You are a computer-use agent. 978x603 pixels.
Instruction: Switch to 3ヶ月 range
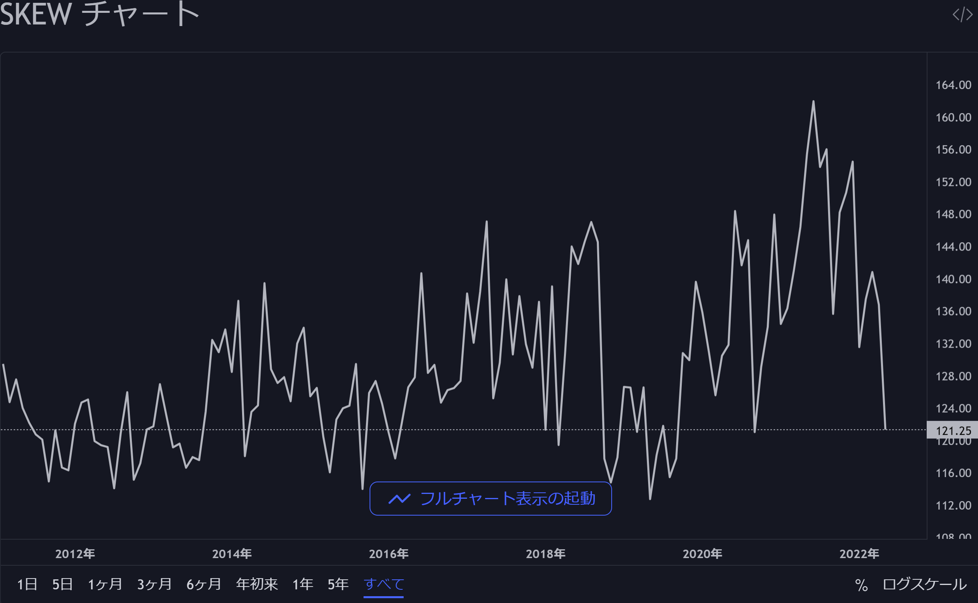pos(154,584)
